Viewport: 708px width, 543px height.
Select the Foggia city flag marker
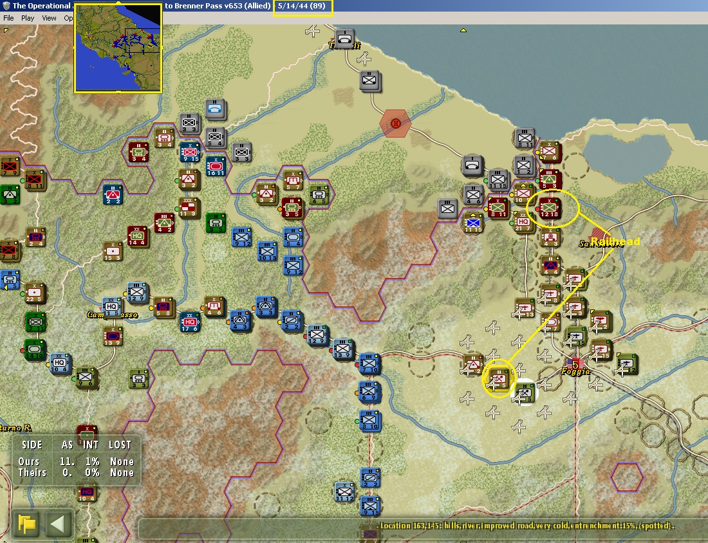[x=575, y=364]
